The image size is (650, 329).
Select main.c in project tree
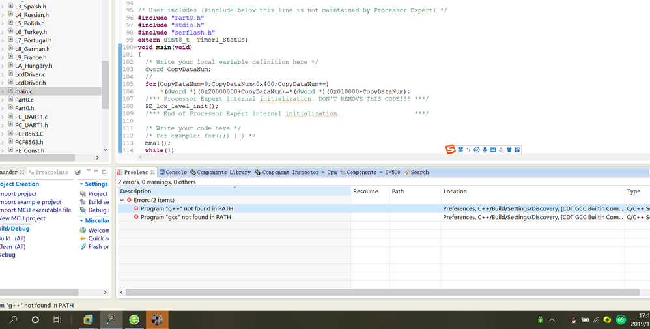tap(23, 91)
